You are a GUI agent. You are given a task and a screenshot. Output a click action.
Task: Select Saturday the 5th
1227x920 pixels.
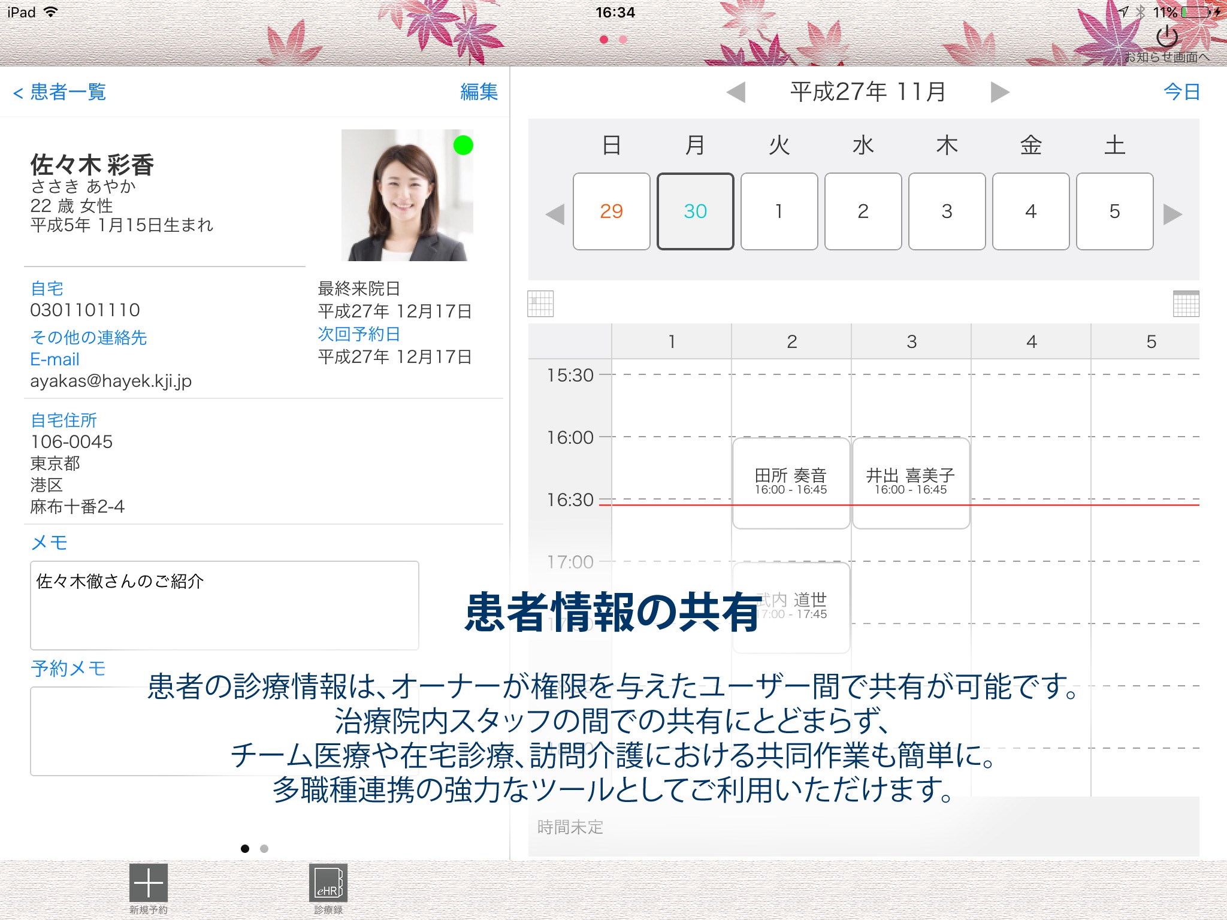1115,211
